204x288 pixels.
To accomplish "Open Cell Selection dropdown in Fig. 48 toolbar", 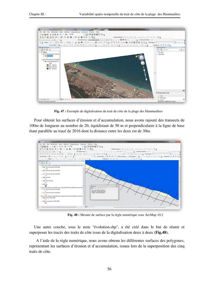I will [133, 156].
